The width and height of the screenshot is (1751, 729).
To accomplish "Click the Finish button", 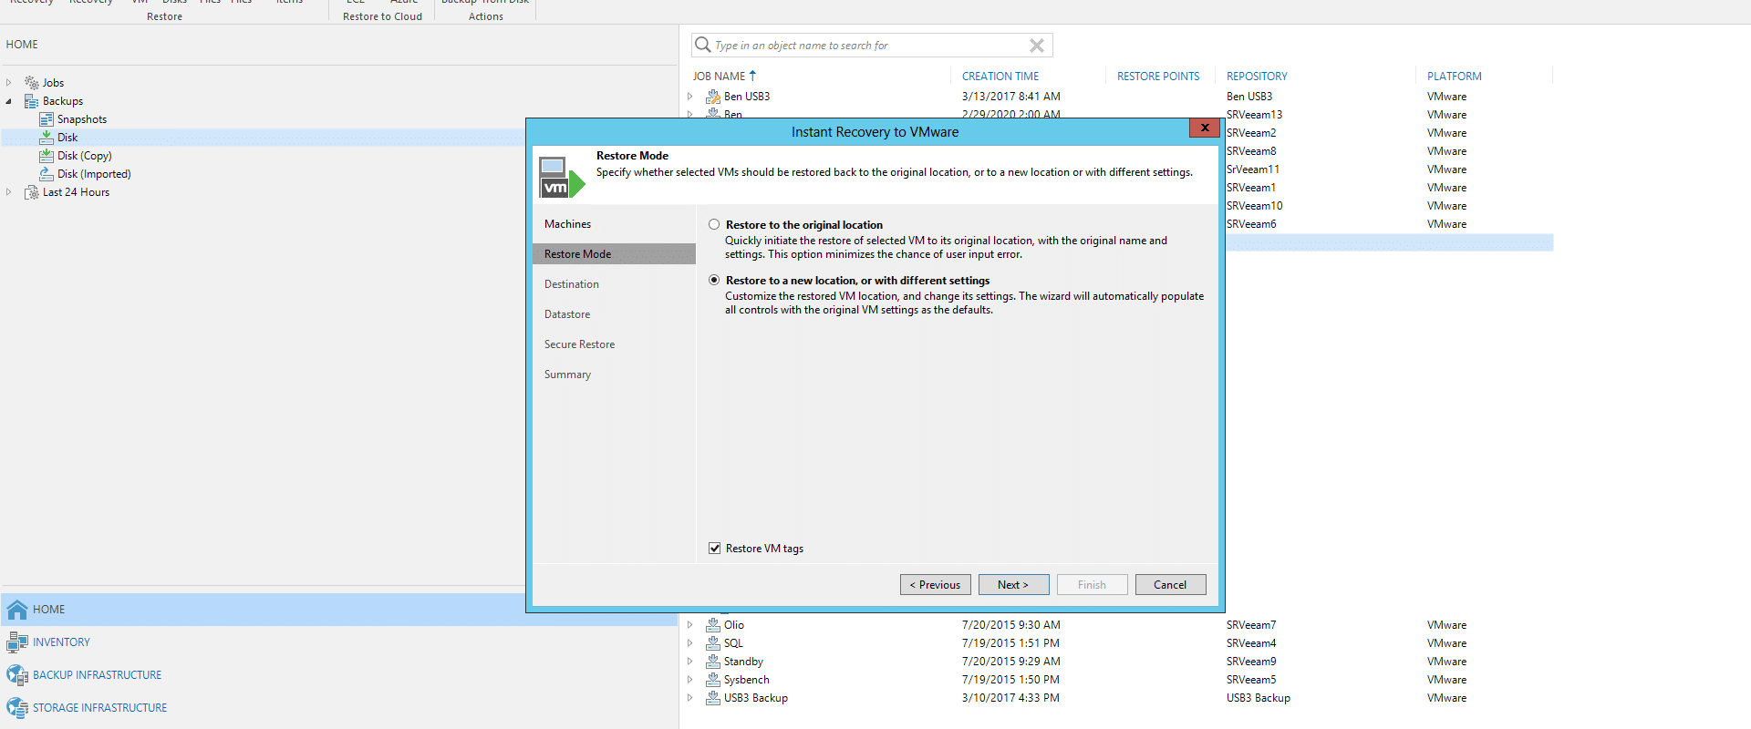I will coord(1092,585).
